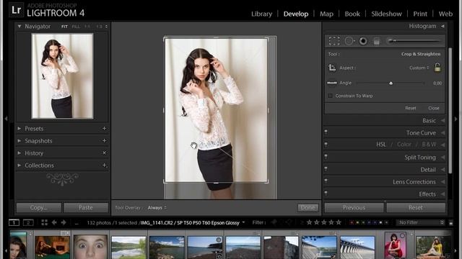Click the tool strip slider at top right
462x259 pixels.
click(x=414, y=41)
